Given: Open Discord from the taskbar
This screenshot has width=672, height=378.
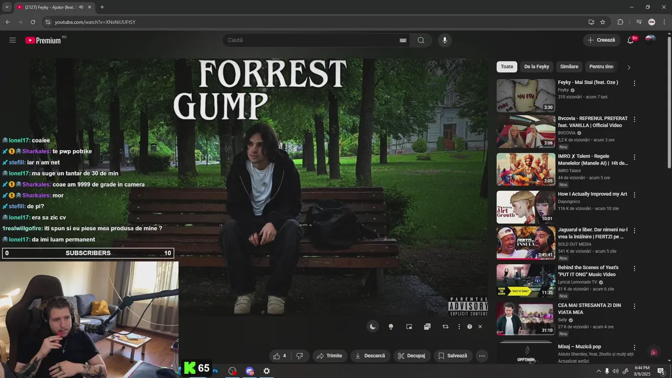Looking at the screenshot, I should click(x=250, y=371).
